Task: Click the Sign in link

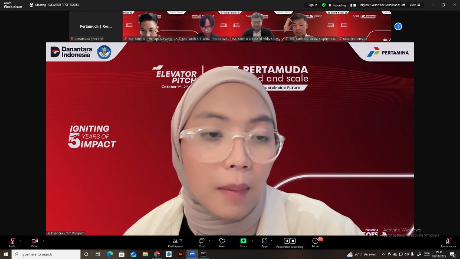Action: 312,5
